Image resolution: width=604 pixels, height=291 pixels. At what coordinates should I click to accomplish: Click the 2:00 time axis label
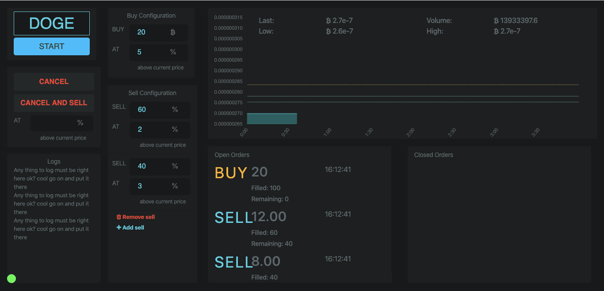[x=410, y=132]
